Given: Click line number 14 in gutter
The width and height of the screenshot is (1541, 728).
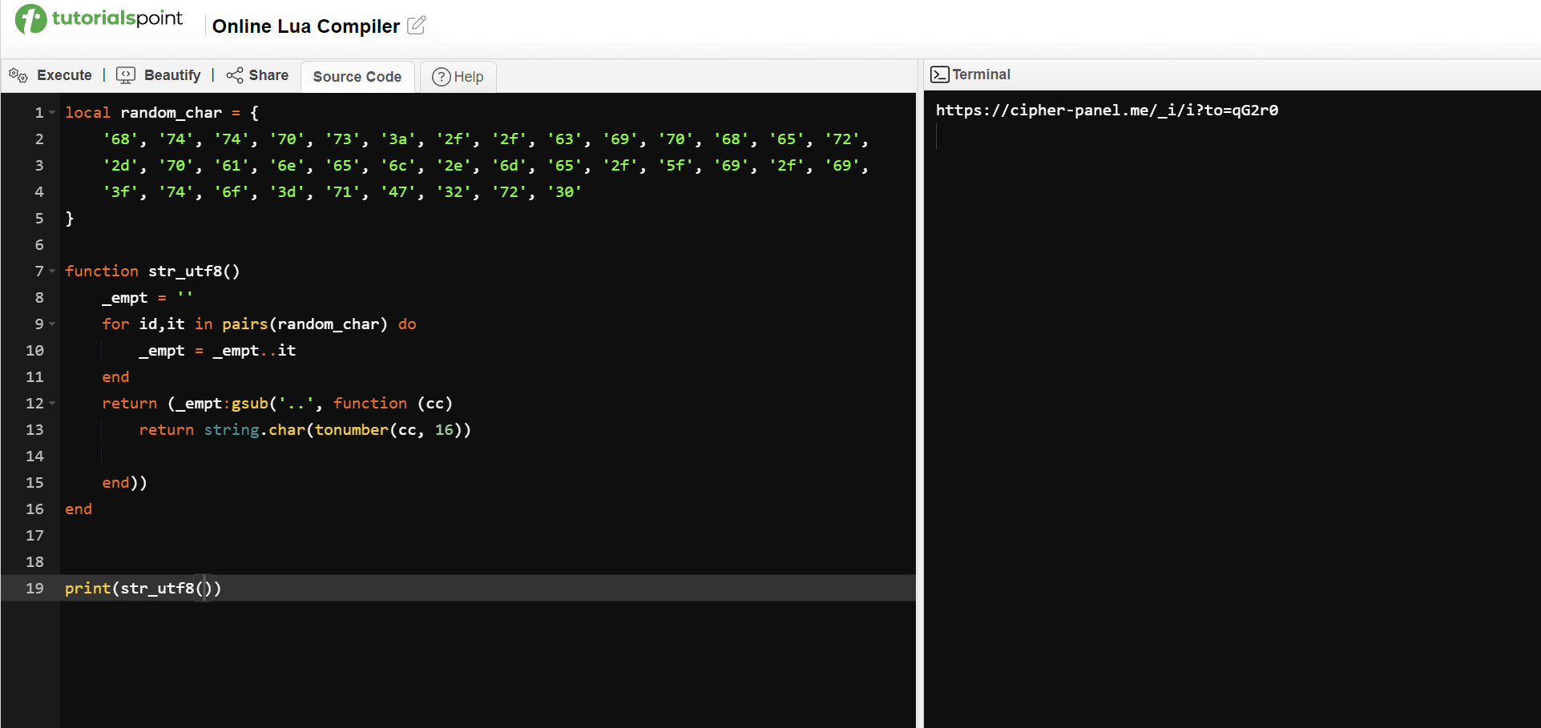Looking at the screenshot, I should point(34,457).
